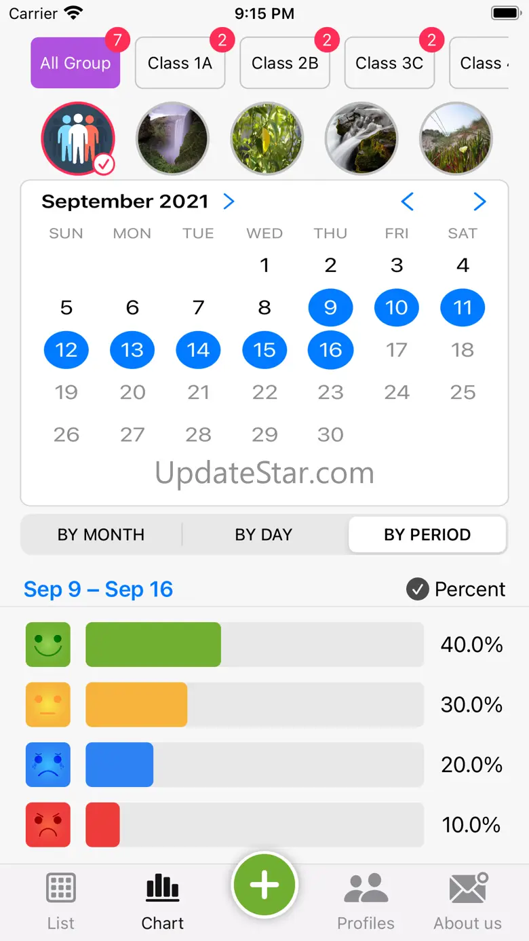529x941 pixels.
Task: Tap the Sep 9 – Sep 16 date range link
Action: tap(98, 590)
